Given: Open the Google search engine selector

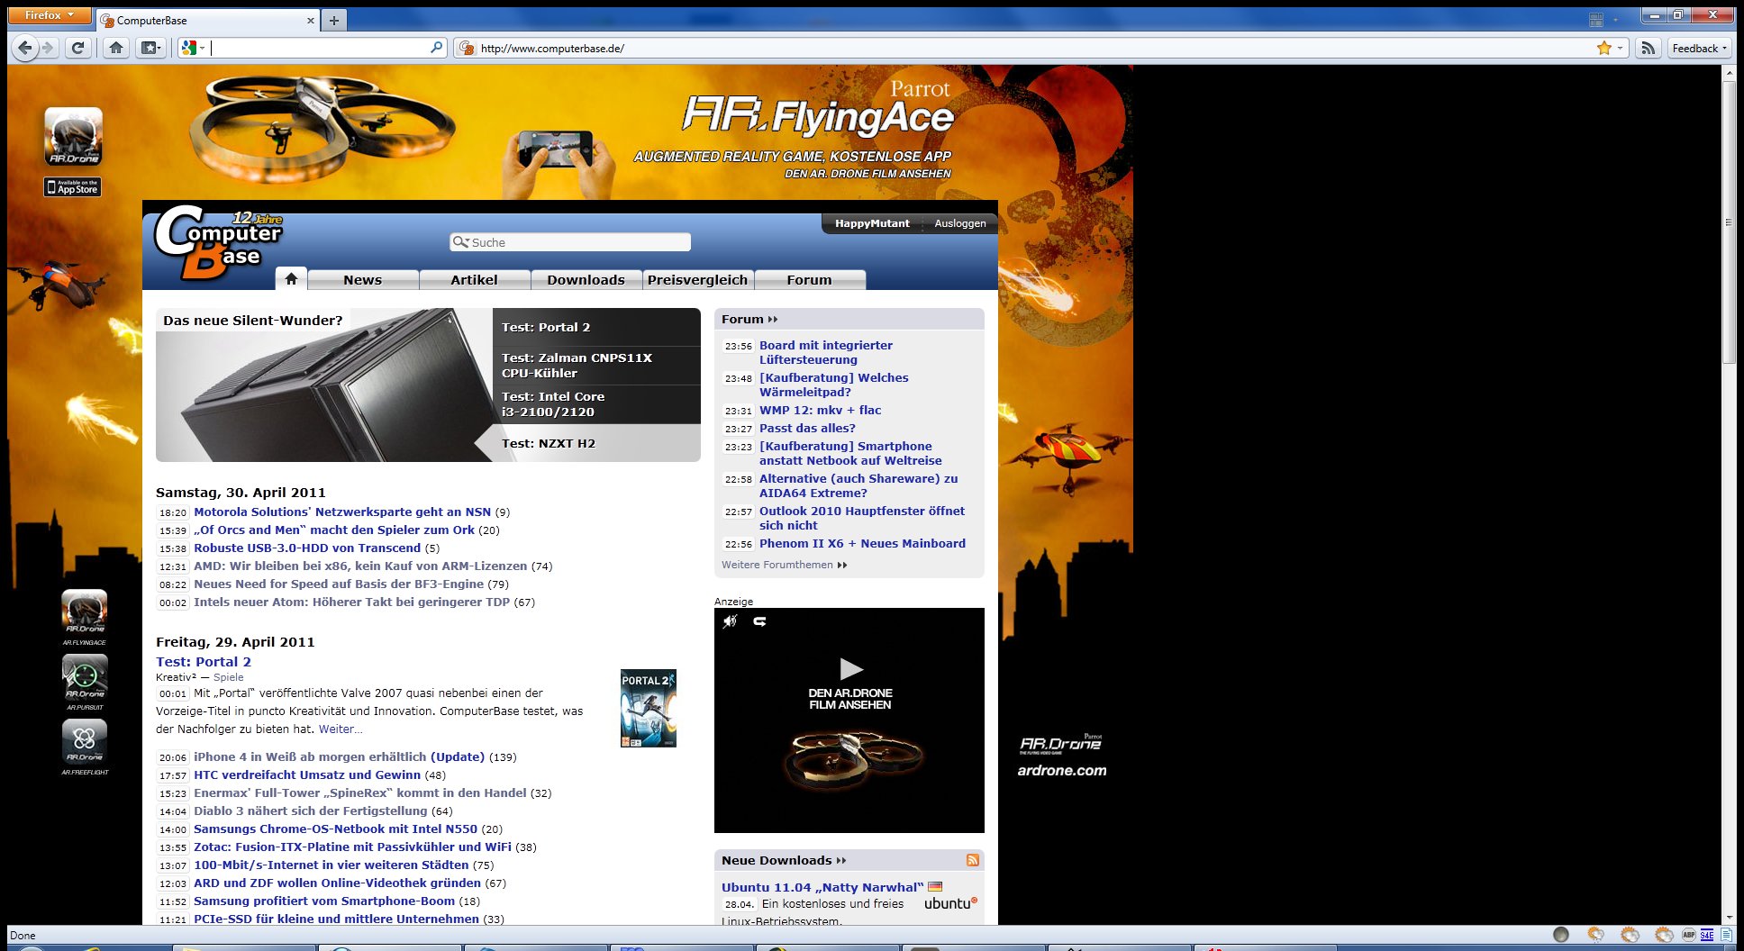Looking at the screenshot, I should pyautogui.click(x=193, y=48).
